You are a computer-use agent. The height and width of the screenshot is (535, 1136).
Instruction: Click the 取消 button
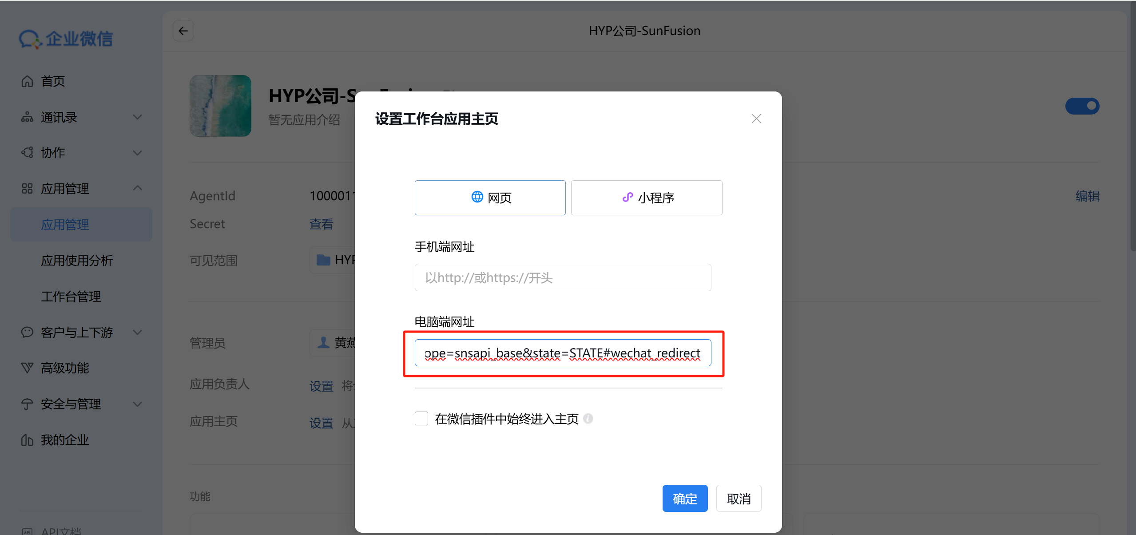(739, 498)
